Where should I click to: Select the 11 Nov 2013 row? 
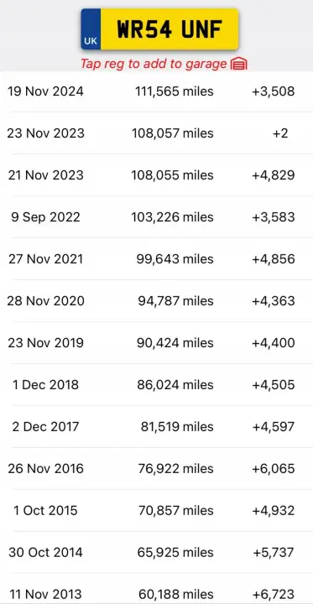click(x=156, y=590)
